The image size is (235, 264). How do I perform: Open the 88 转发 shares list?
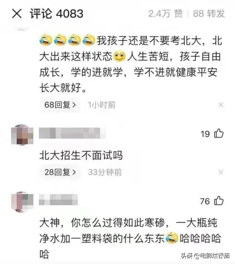209,13
